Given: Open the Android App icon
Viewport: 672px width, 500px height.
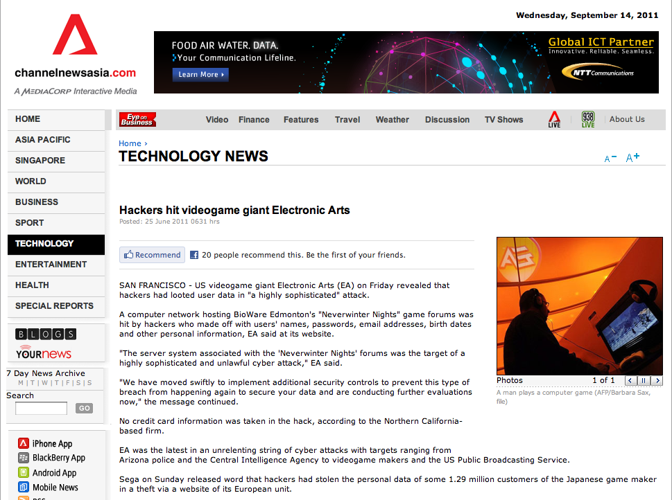Looking at the screenshot, I should pos(24,473).
